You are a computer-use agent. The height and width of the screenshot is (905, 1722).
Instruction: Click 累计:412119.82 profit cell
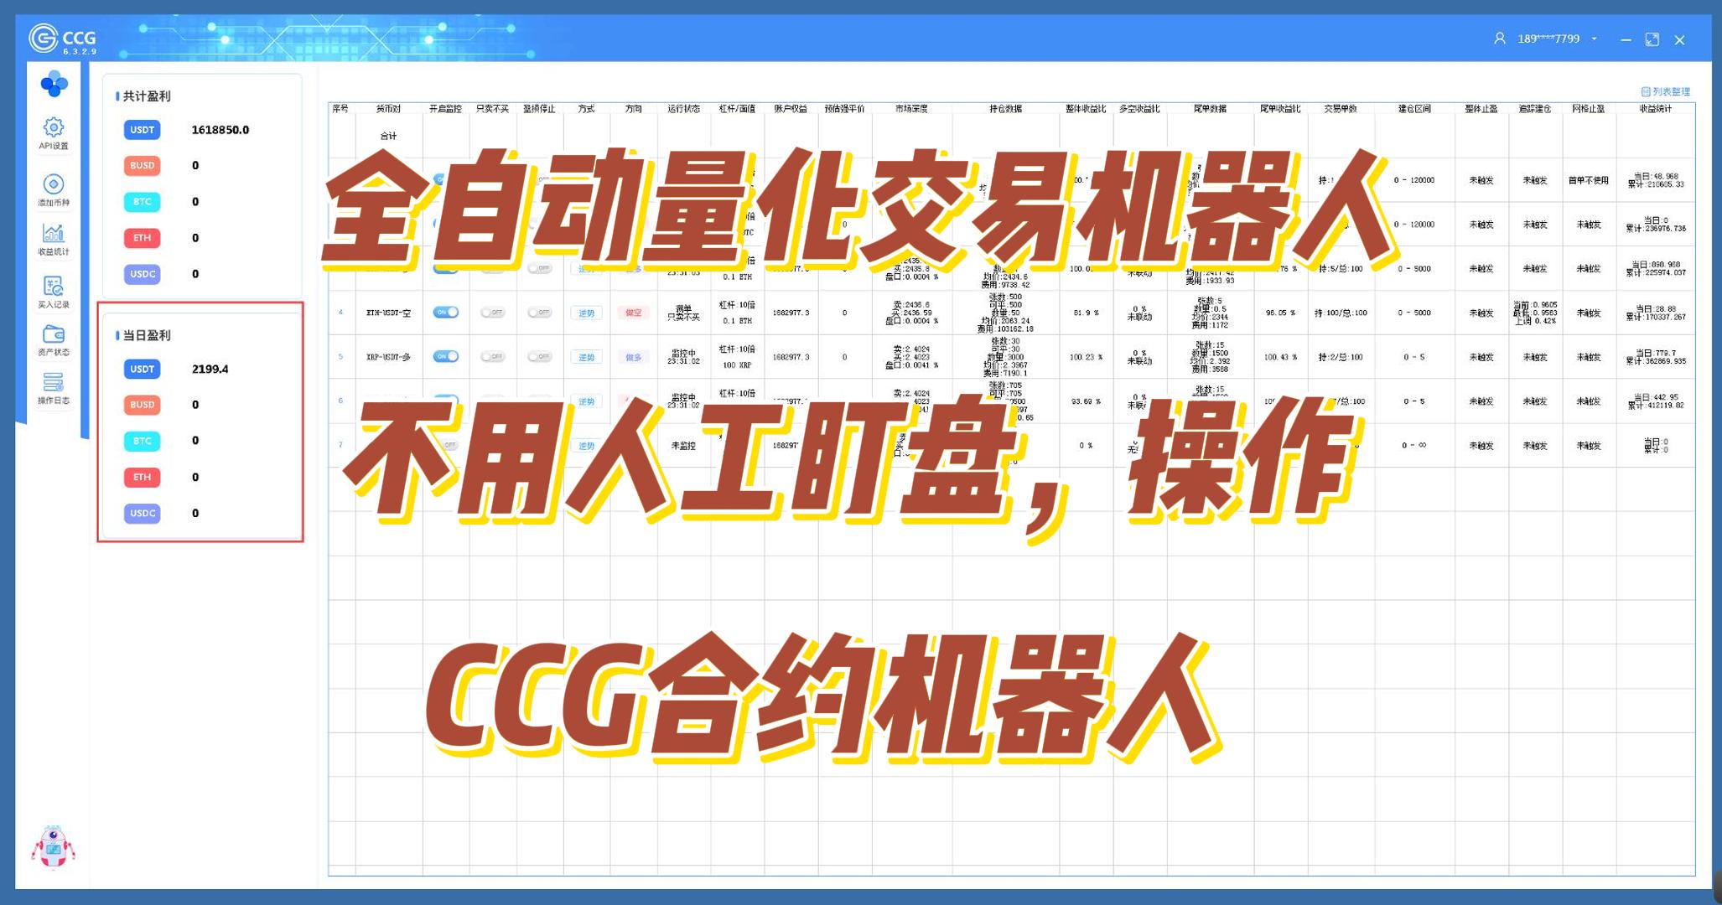pos(1656,406)
